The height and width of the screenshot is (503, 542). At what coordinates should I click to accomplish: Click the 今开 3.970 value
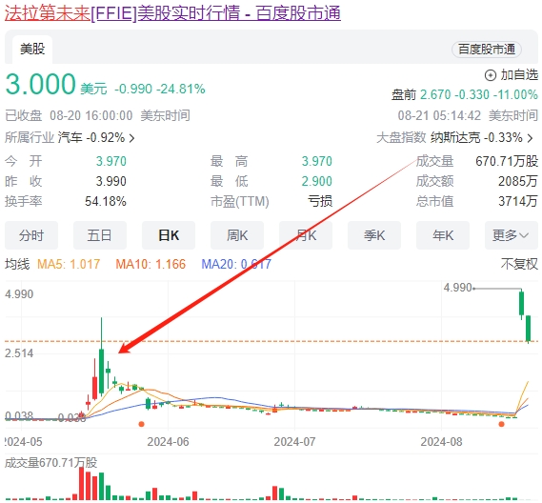click(110, 161)
